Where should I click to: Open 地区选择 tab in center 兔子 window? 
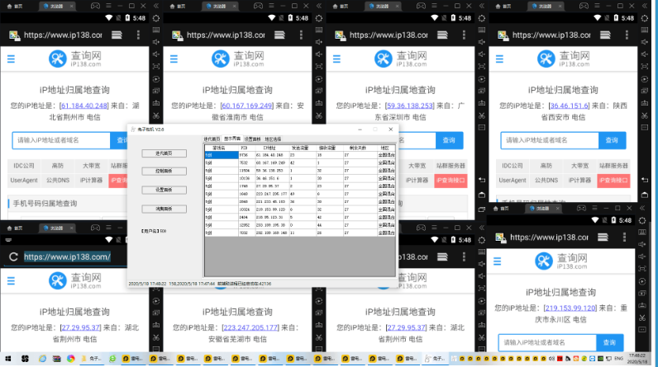pyautogui.click(x=273, y=139)
